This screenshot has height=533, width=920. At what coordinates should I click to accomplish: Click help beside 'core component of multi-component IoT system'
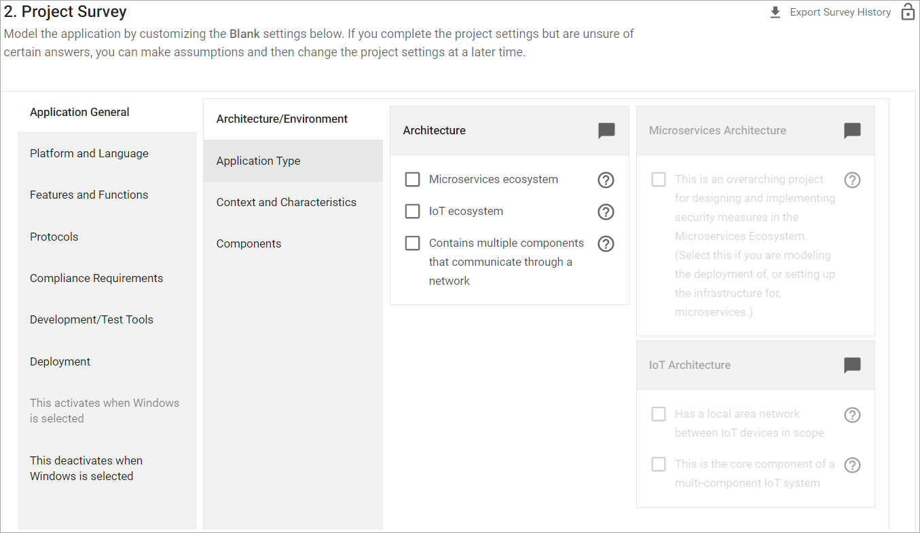click(852, 465)
